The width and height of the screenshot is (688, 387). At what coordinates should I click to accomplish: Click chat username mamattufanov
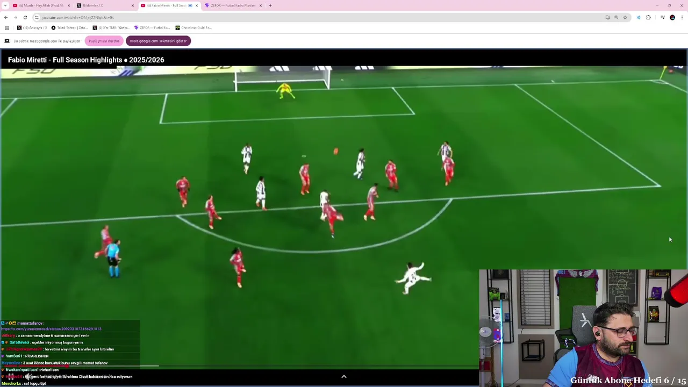pyautogui.click(x=30, y=323)
